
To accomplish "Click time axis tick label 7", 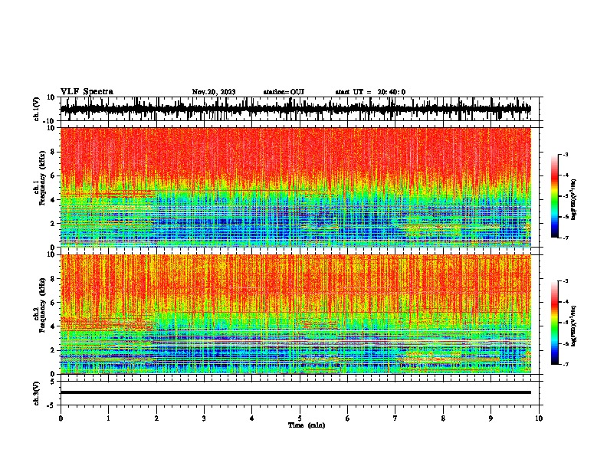I will click(395, 418).
